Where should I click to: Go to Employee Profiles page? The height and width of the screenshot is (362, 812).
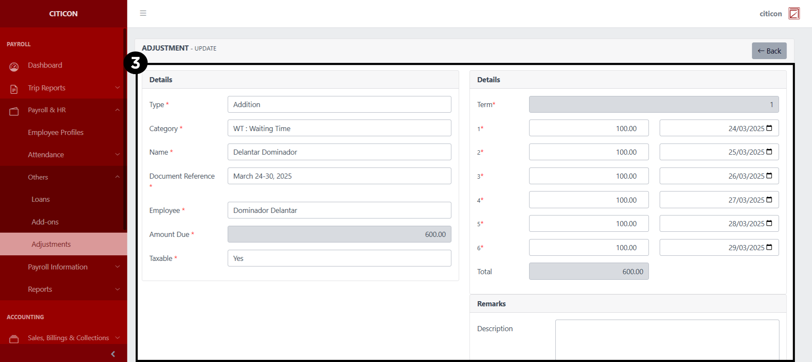point(56,132)
